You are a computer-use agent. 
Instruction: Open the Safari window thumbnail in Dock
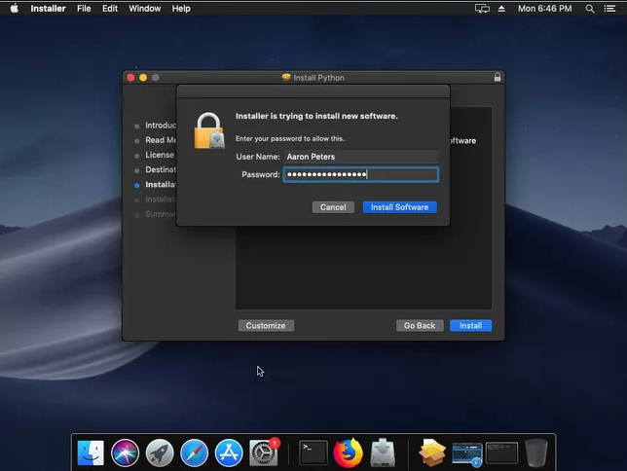point(466,453)
